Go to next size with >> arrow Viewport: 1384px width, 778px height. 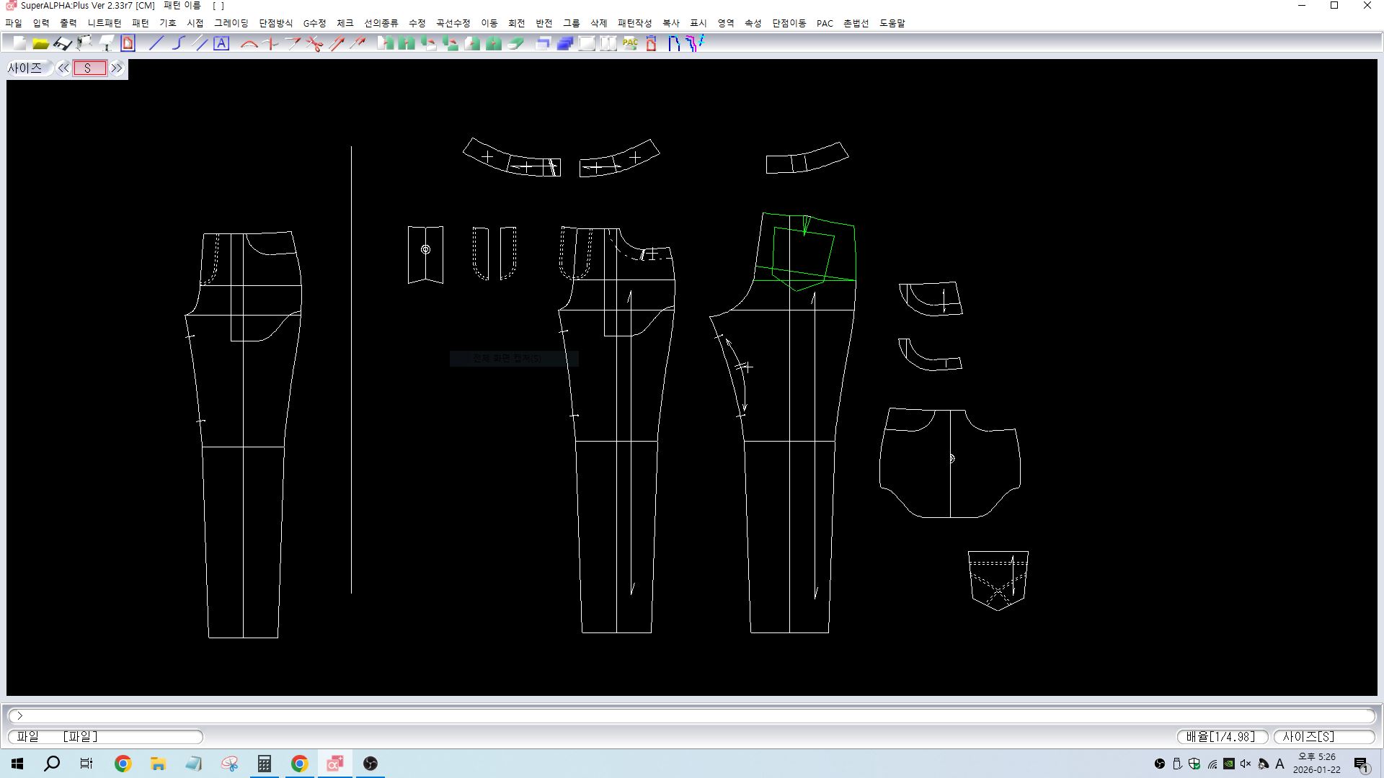[x=117, y=68]
